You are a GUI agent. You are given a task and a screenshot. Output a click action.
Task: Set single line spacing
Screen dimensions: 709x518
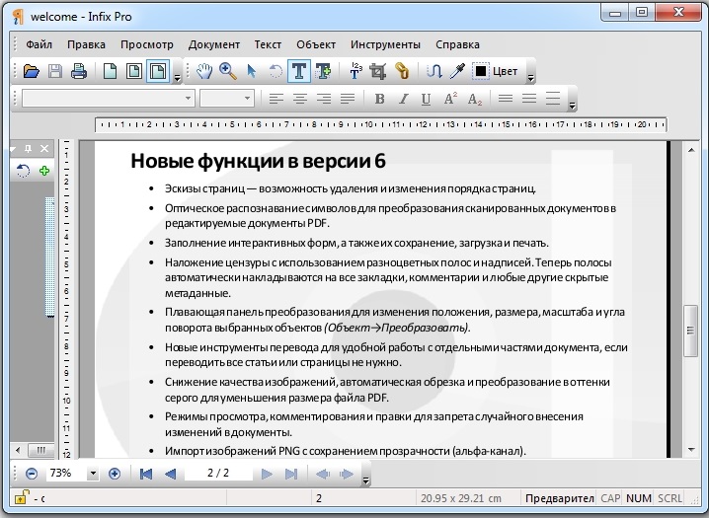(x=506, y=99)
